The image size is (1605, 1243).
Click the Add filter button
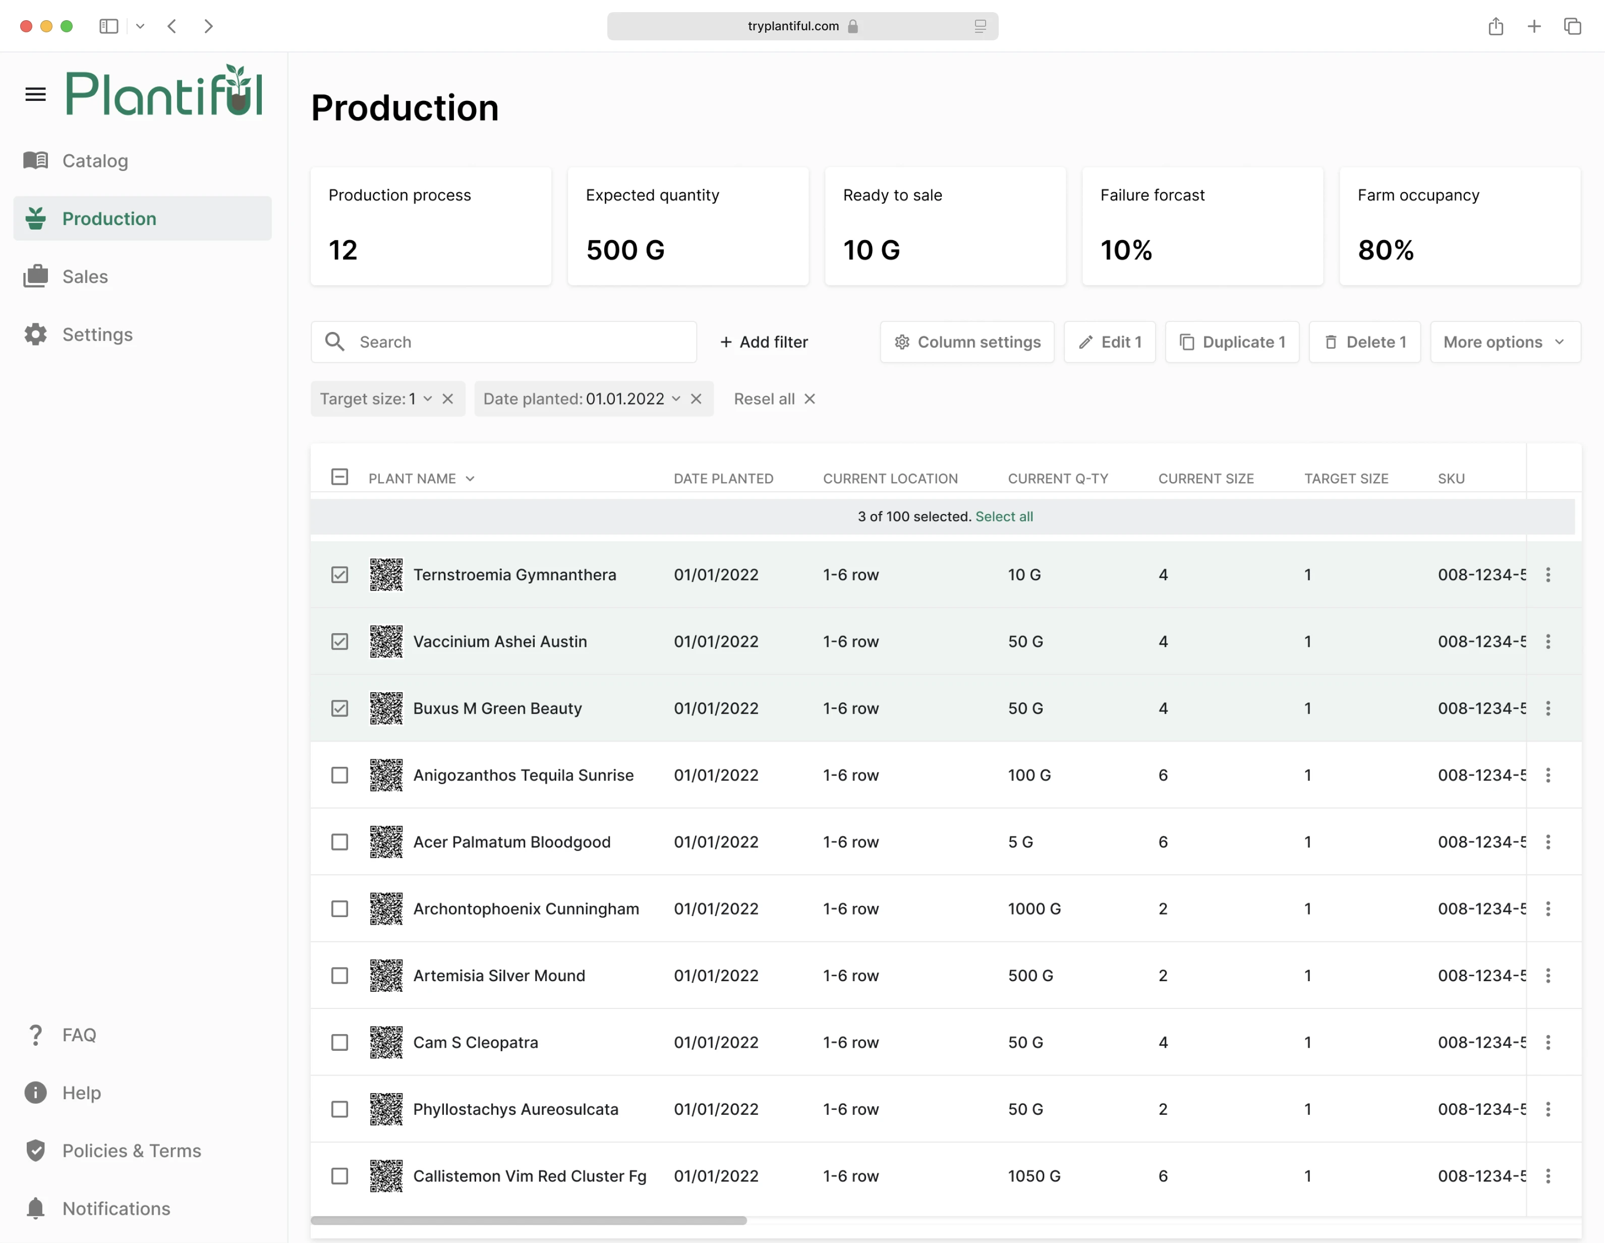click(x=764, y=342)
